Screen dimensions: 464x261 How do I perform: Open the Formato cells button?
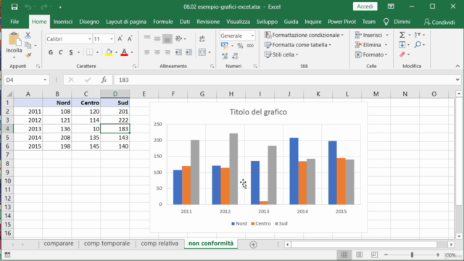click(x=371, y=54)
